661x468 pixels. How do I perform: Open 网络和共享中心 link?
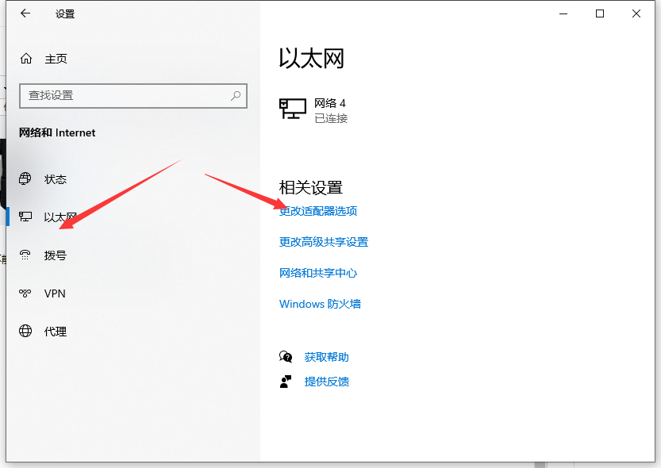[x=319, y=273]
